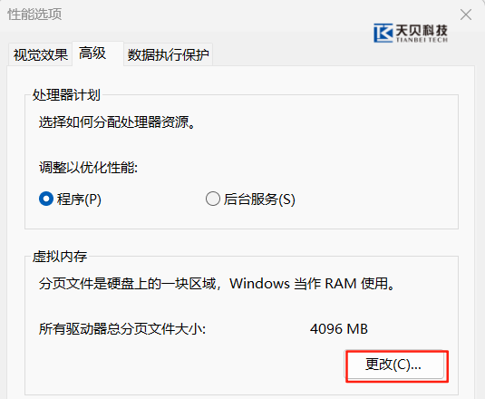Open the 数据执行保护 tab
Viewport: 485px width, 399px height.
click(x=168, y=54)
